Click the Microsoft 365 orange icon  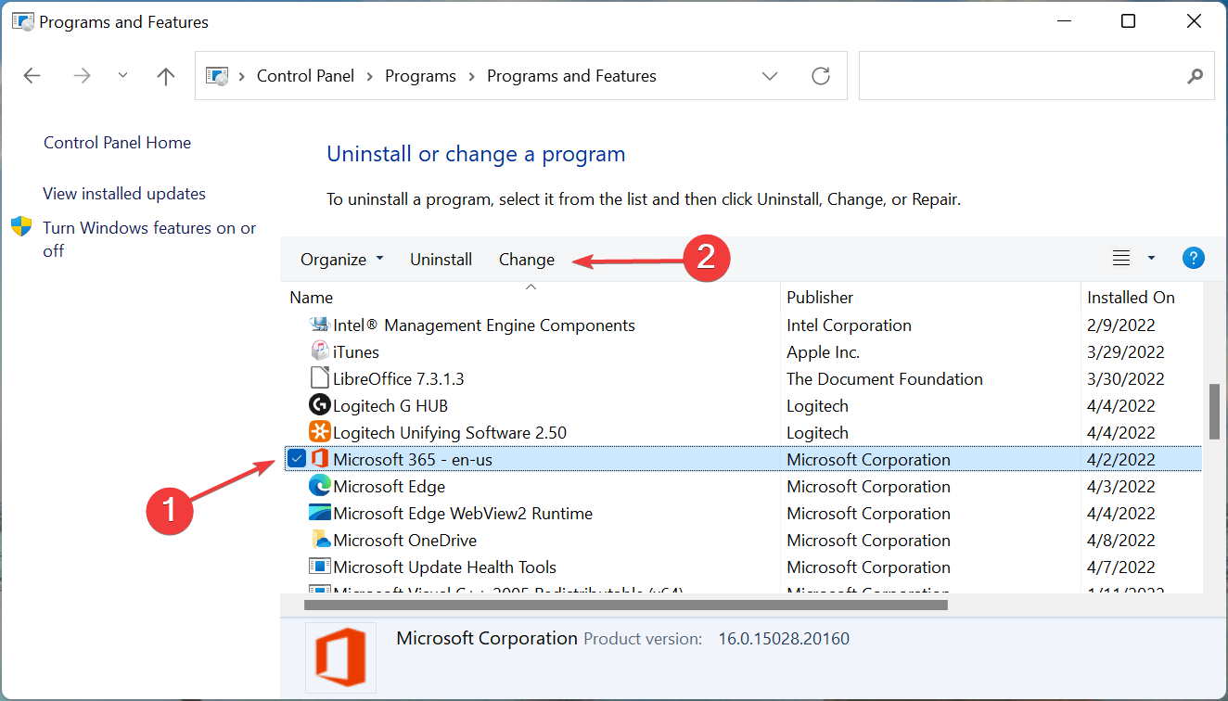pyautogui.click(x=319, y=458)
